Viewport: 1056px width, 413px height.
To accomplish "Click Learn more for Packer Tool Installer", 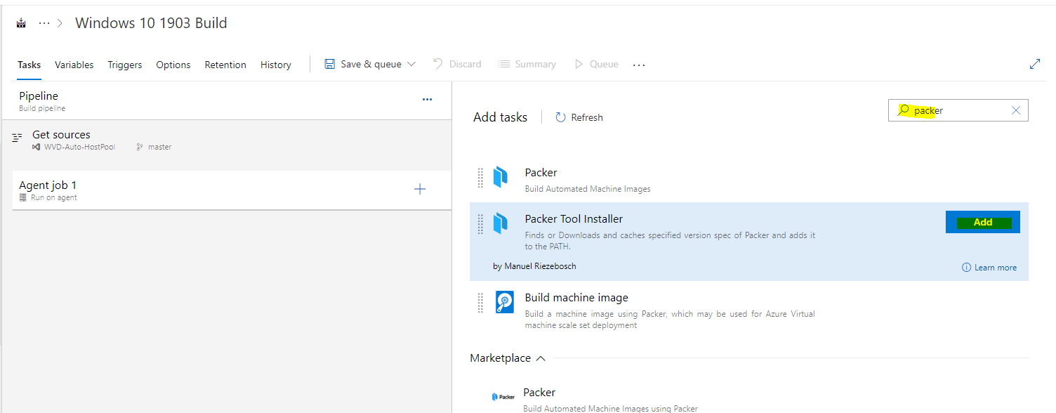I will (989, 267).
